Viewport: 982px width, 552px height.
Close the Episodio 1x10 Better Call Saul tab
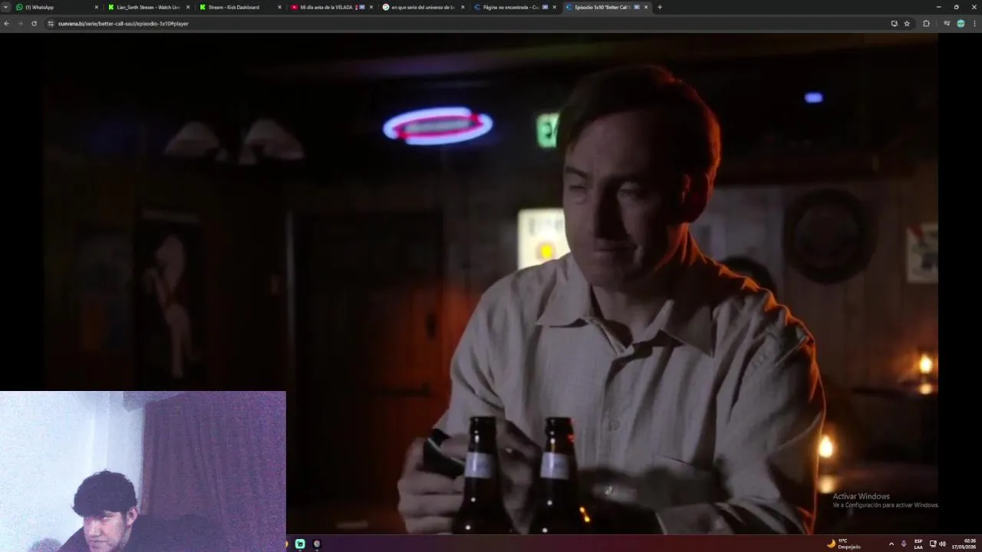(x=646, y=7)
